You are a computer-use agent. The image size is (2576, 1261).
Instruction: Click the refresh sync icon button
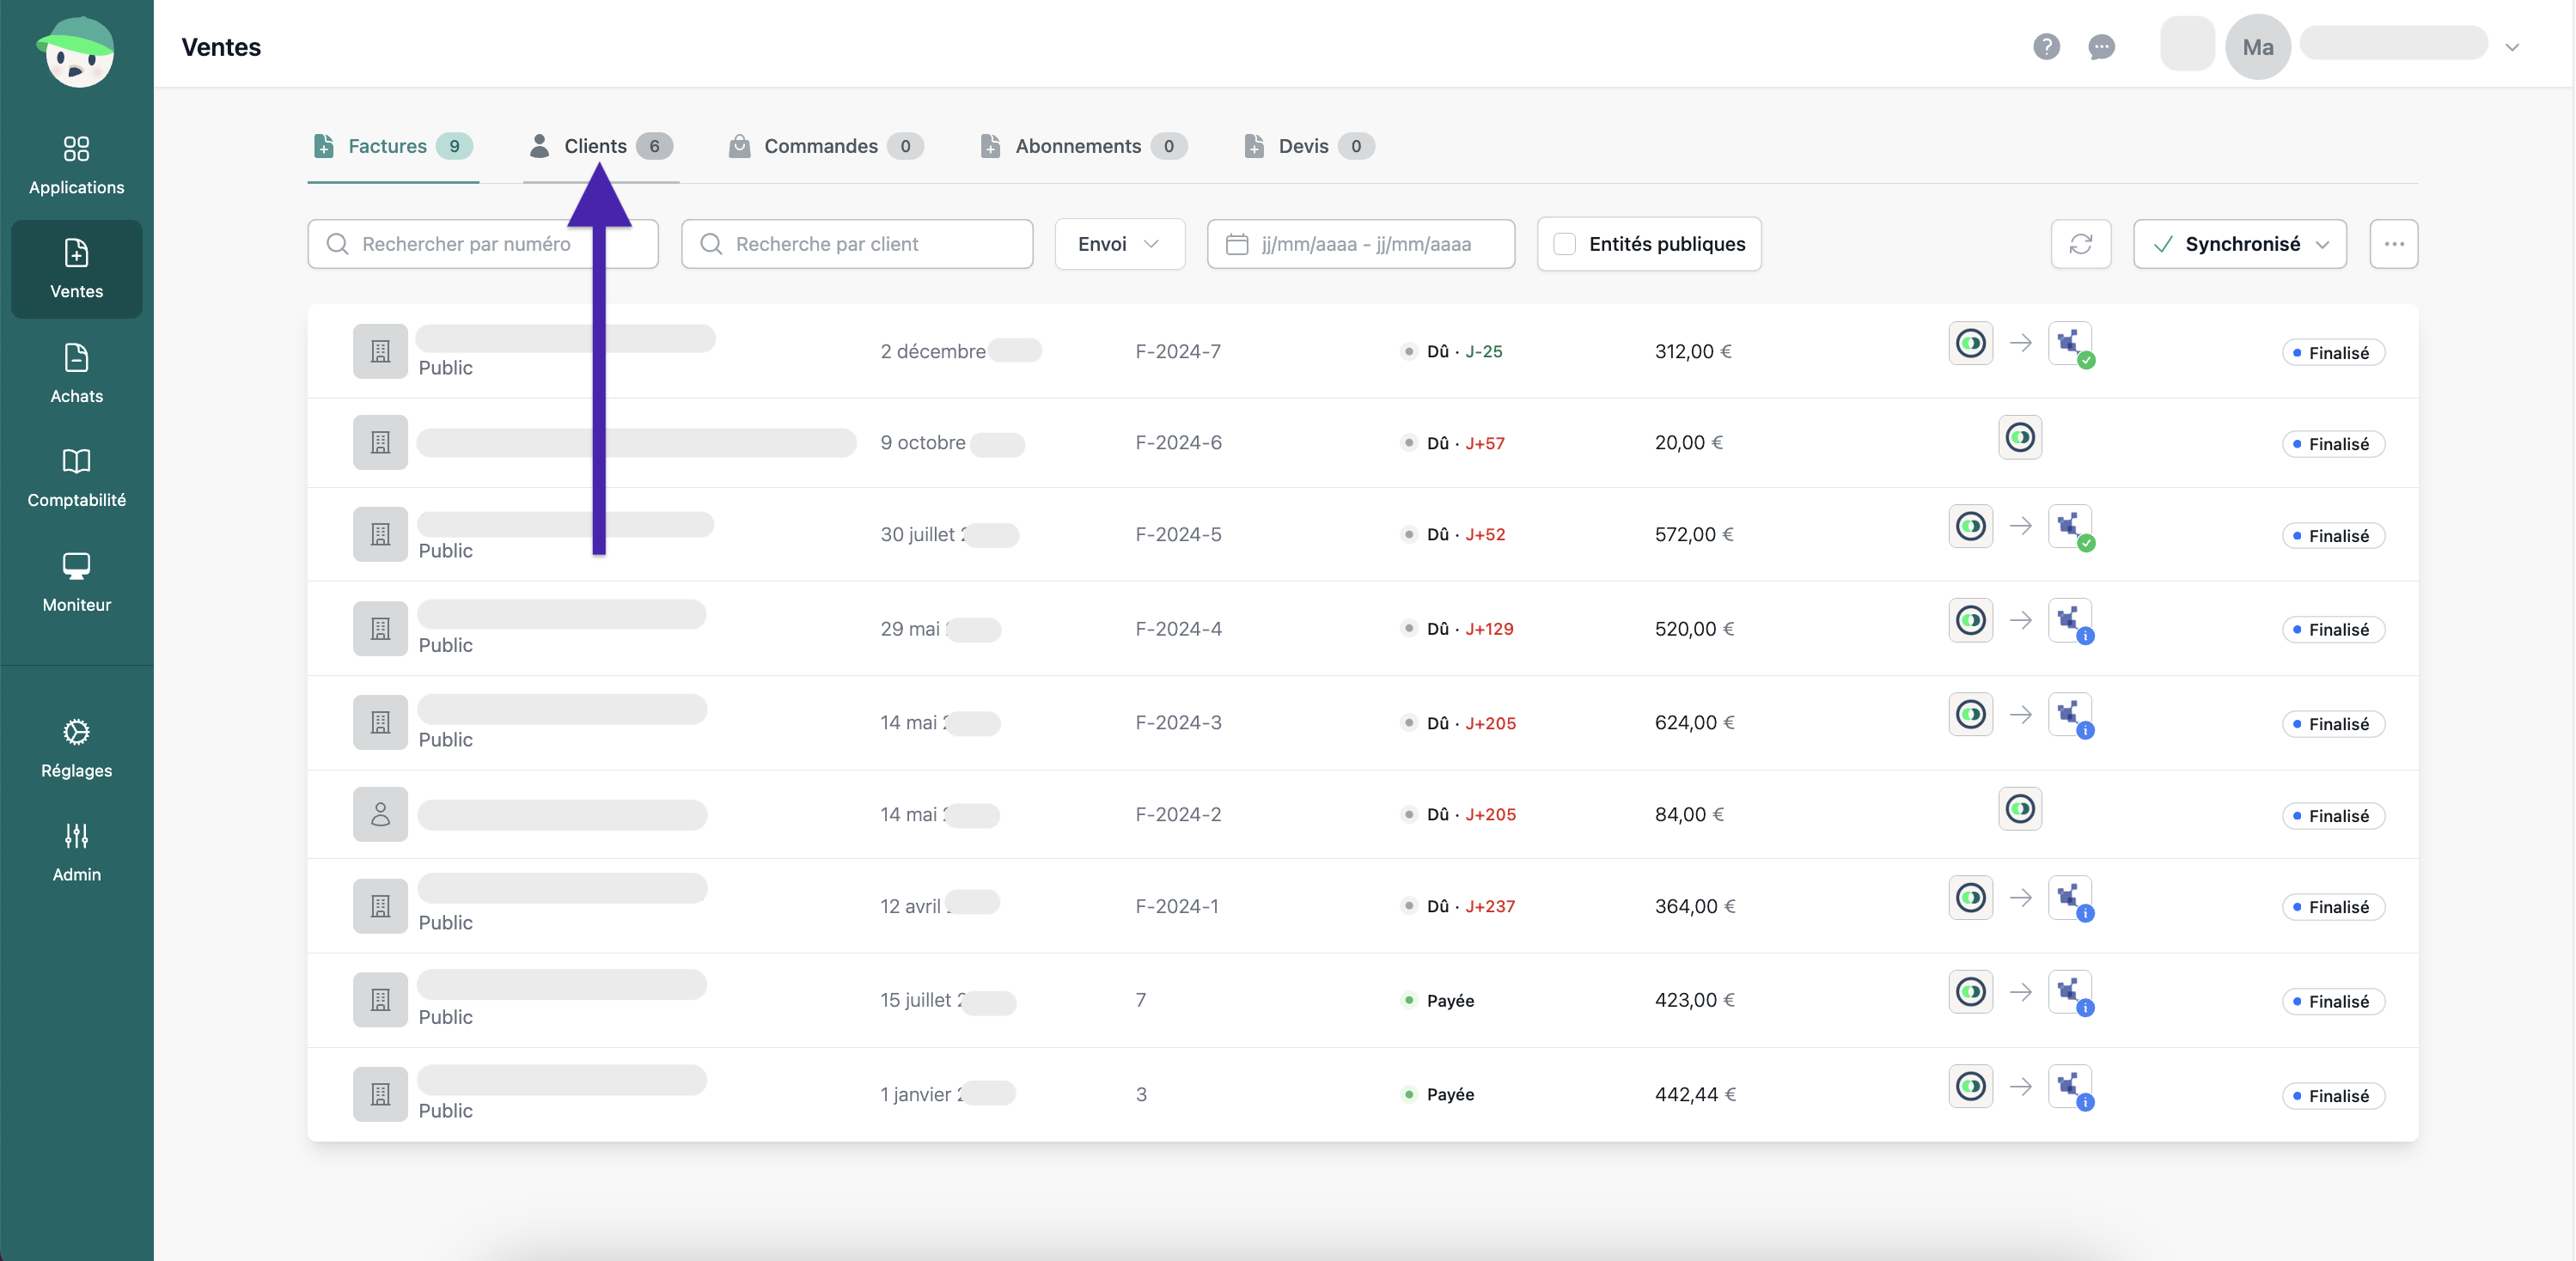point(2080,244)
